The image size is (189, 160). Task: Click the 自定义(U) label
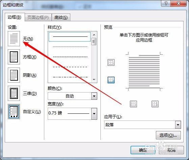[x=32, y=112]
